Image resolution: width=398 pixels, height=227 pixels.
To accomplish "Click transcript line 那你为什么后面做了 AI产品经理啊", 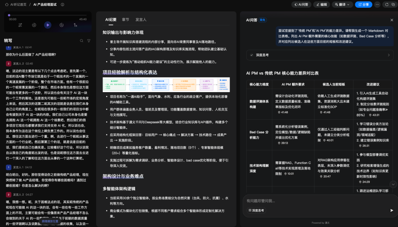I will (31, 55).
